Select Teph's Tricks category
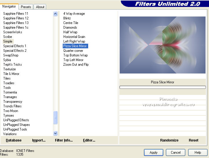The height and width of the screenshot is (158, 209). pyautogui.click(x=12, y=65)
